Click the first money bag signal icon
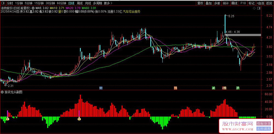 tap(7, 119)
